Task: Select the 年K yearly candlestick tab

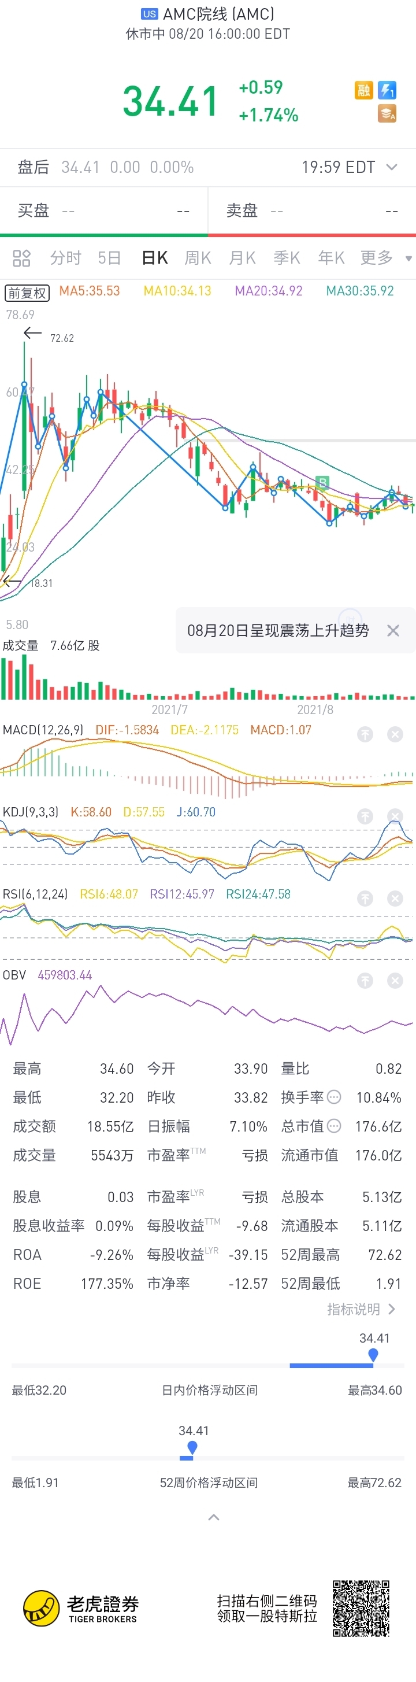Action: (331, 258)
